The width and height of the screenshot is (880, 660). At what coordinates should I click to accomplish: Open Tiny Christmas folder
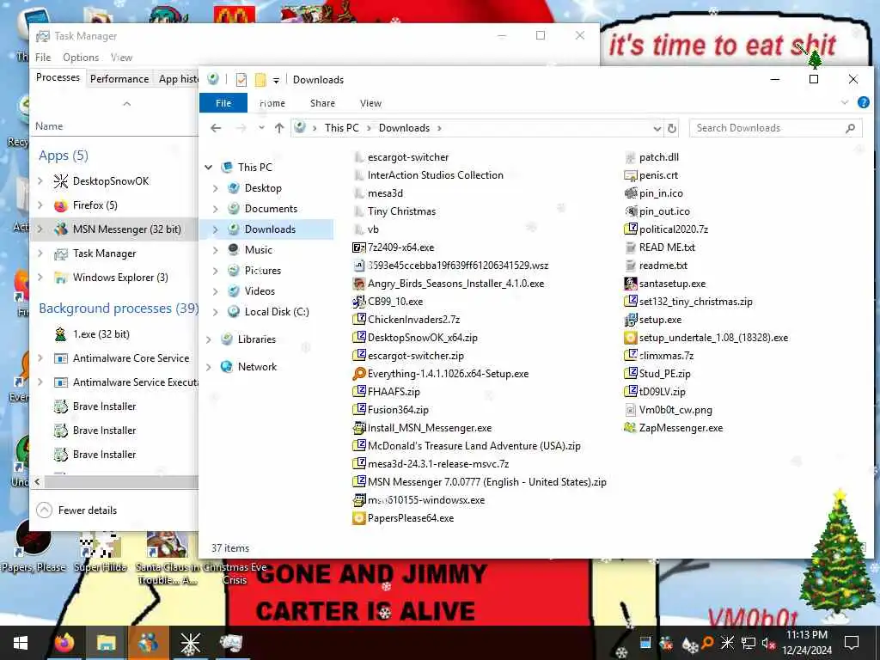click(x=394, y=211)
